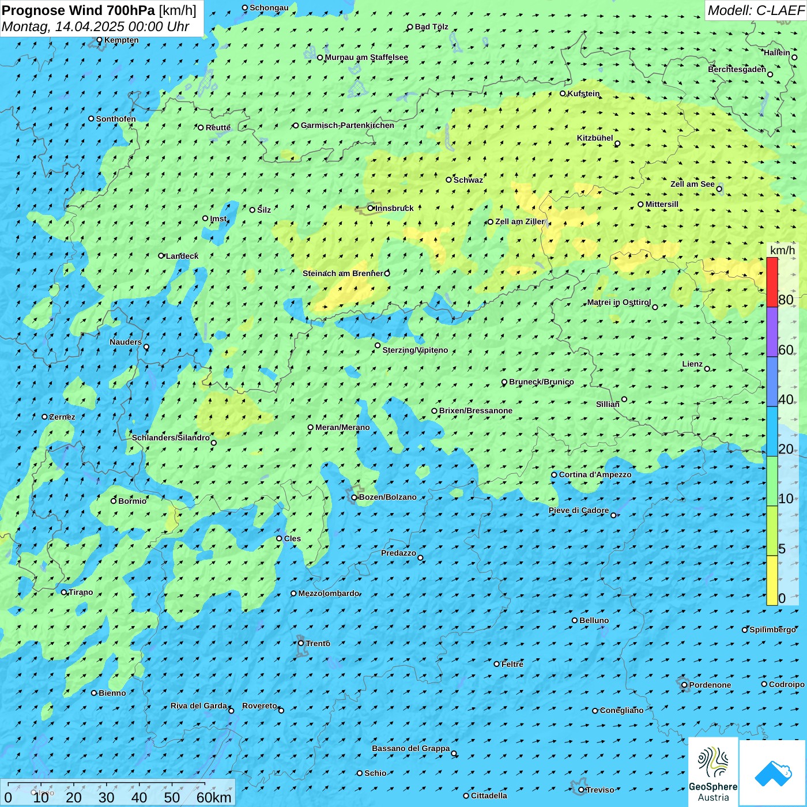Click the Kempten city marker
The height and width of the screenshot is (807, 807).
tap(99, 40)
